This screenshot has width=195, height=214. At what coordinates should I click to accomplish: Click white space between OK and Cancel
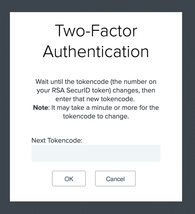90,179
